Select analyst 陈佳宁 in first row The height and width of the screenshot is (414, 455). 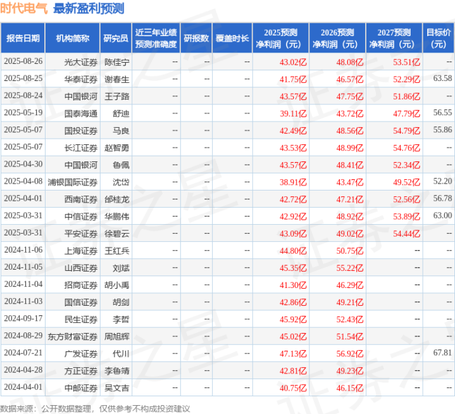coord(116,62)
